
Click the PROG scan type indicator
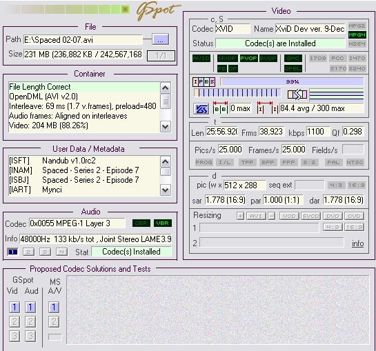tap(204, 162)
